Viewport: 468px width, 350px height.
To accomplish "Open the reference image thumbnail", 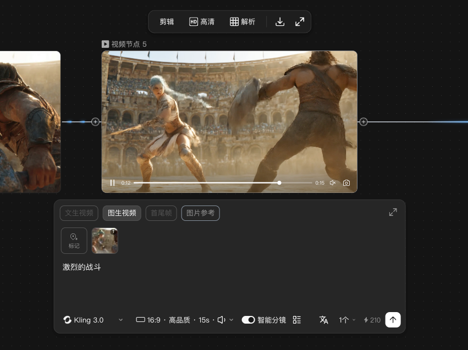I will 104,240.
